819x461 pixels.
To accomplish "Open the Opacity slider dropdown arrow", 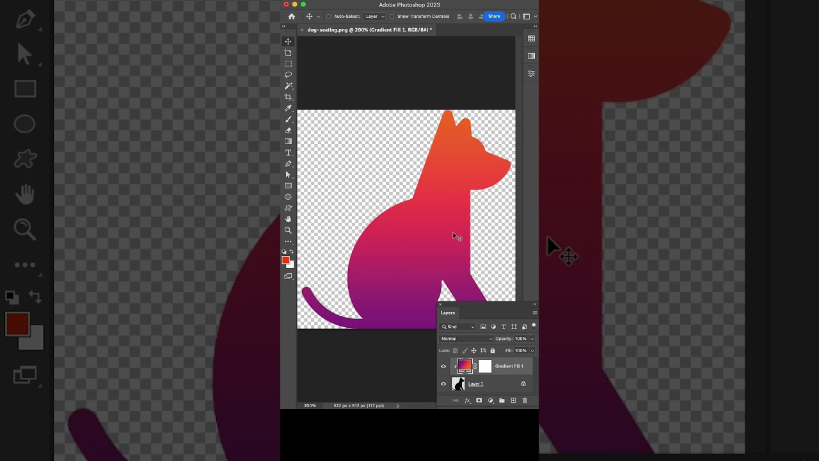I will pos(532,339).
